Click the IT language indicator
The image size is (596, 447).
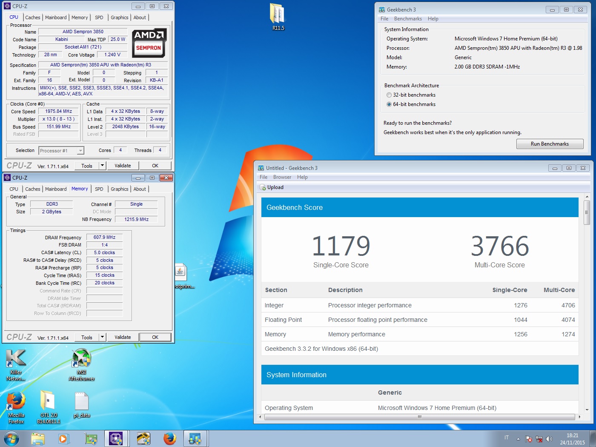coord(507,438)
